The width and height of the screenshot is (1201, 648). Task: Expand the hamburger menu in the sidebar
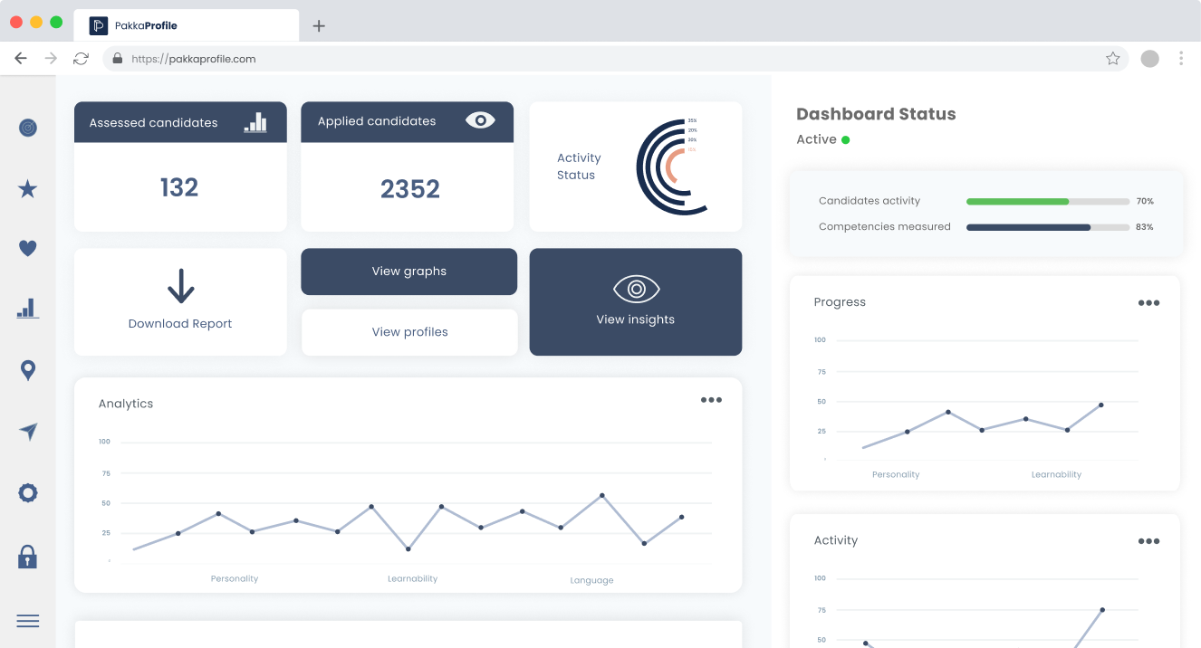[x=28, y=620]
